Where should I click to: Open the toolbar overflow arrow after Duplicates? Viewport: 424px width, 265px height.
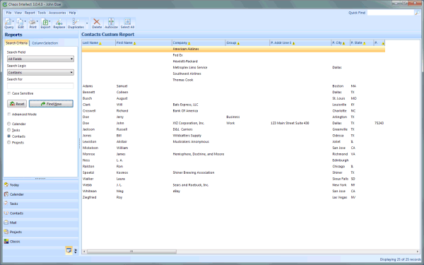click(87, 23)
